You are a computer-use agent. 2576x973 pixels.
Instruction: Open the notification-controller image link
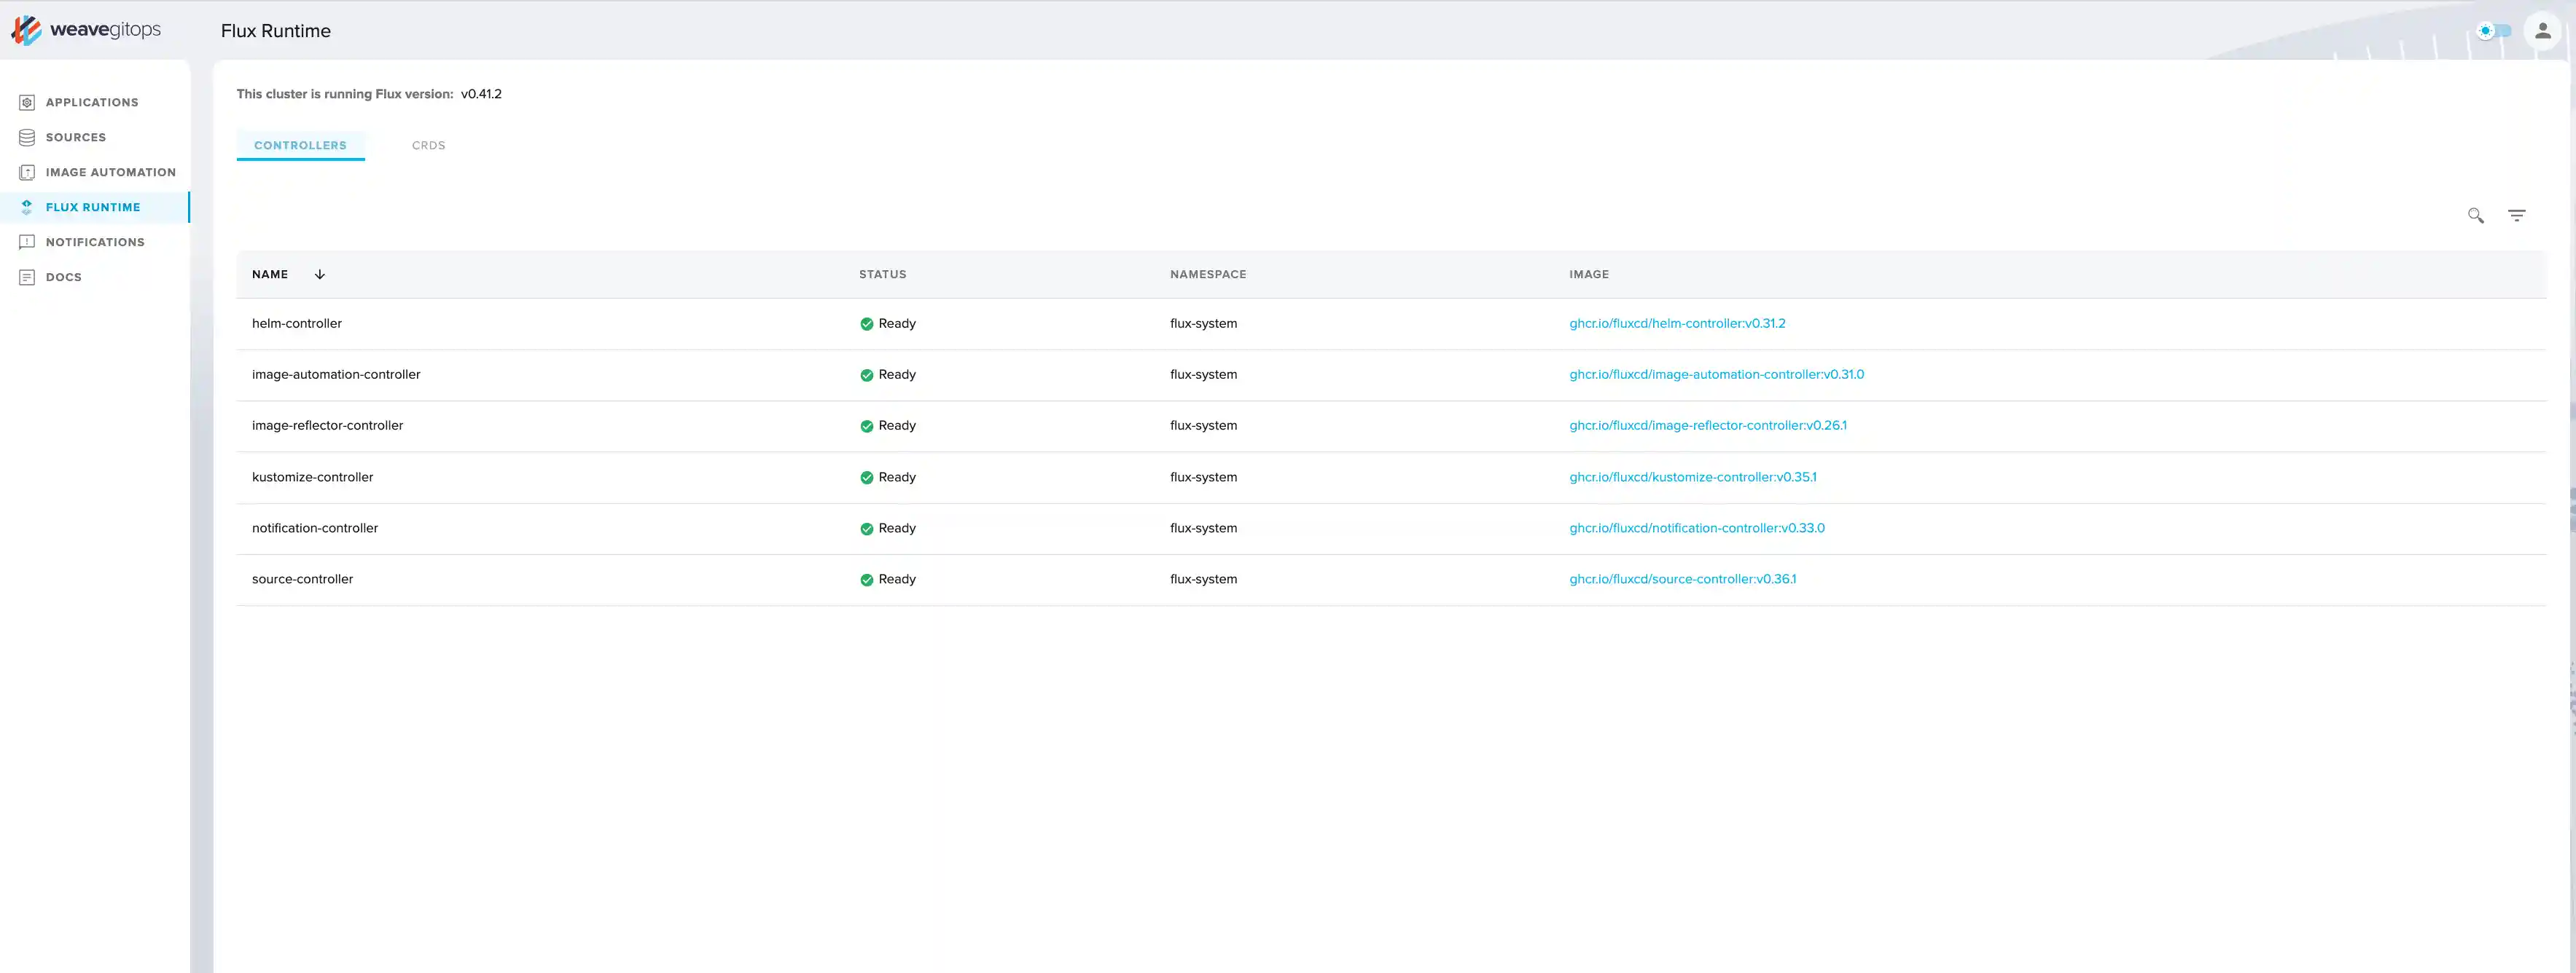(1696, 527)
